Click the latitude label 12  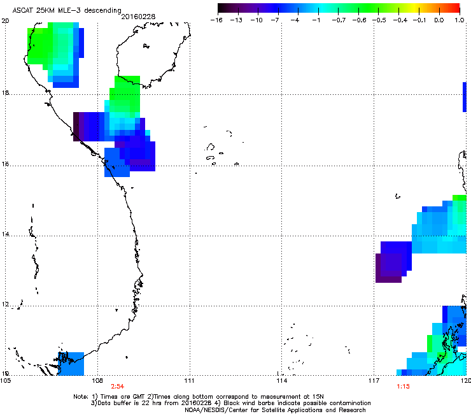click(5, 304)
